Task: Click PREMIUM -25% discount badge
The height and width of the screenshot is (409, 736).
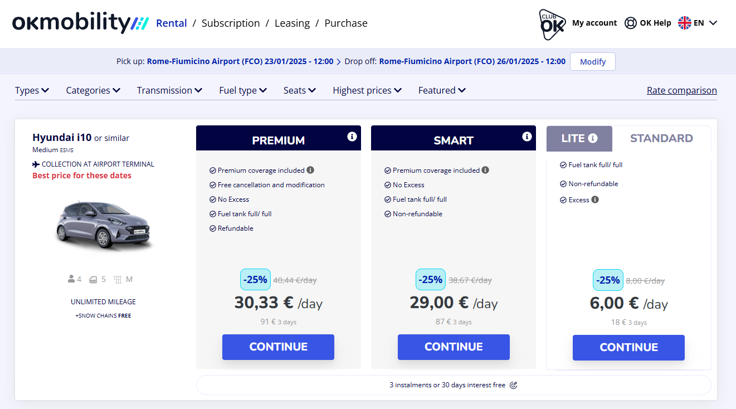Action: tap(255, 279)
